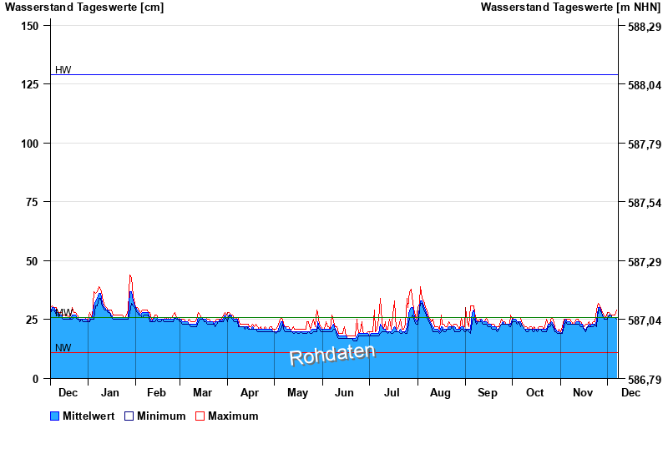
Task: Click the MW label near the green line
Action: 63,313
